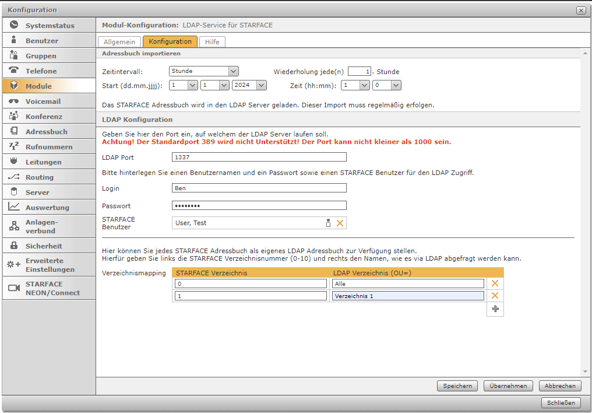Open the Routing menu entry
The height and width of the screenshot is (413, 592).
[x=49, y=177]
